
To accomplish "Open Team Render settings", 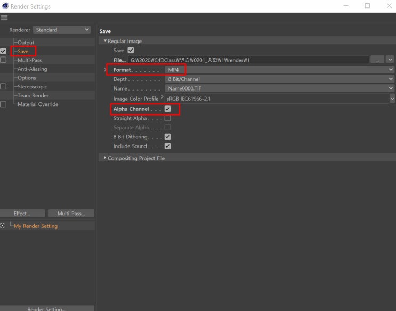I will click(x=33, y=95).
